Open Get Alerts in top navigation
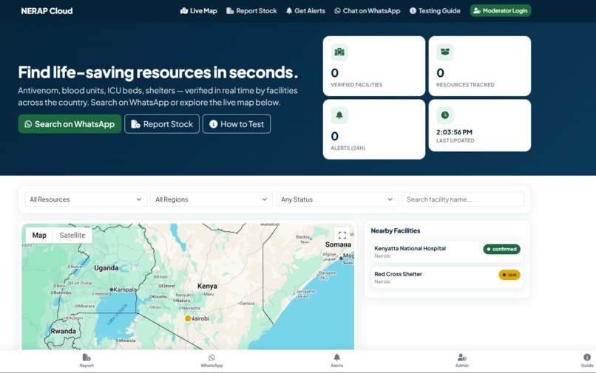Image resolution: width=596 pixels, height=373 pixels. pos(305,10)
